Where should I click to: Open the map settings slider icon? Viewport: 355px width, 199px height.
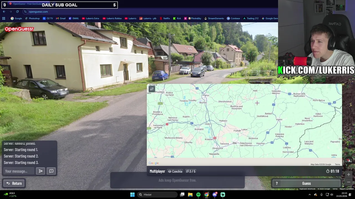152,89
